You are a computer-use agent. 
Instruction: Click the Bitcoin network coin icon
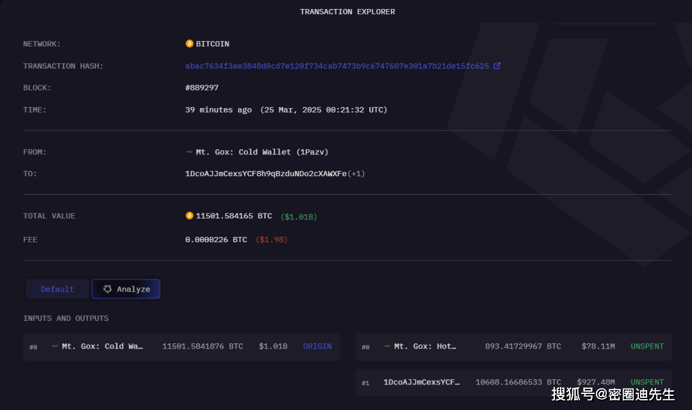coord(189,44)
